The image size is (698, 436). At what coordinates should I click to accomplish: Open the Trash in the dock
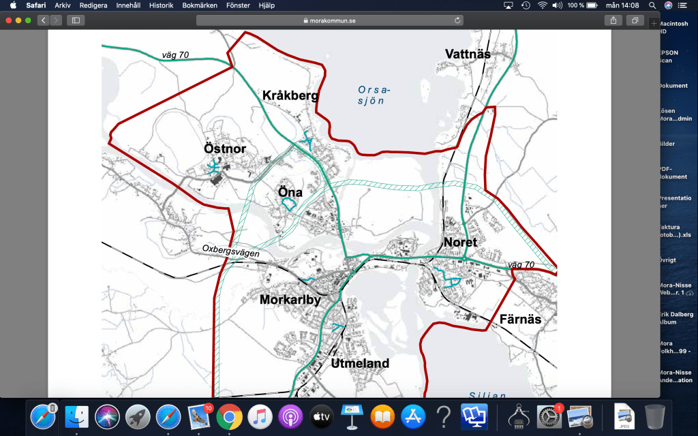pos(654,416)
